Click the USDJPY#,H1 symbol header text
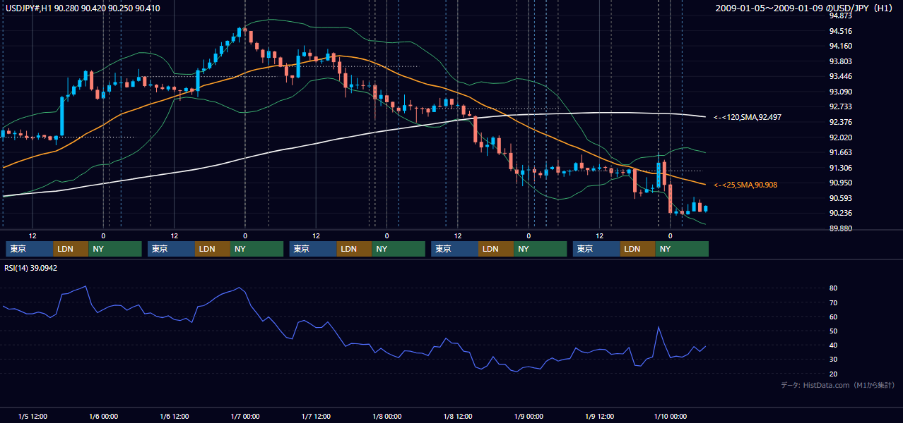The width and height of the screenshot is (903, 423). pos(81,8)
